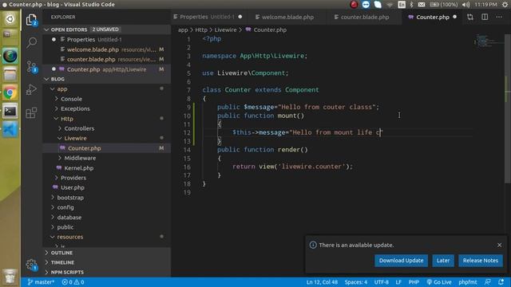The image size is (511, 287).
Task: Open the Source Control view
Action: point(32,67)
